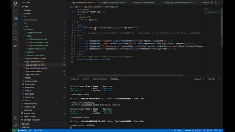Screen dimensions: 235x132
Task: Kill terminal with trash icon
Action: click(213, 79)
